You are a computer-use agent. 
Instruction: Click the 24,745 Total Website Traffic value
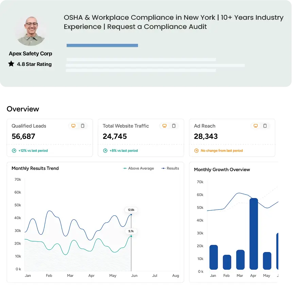click(115, 136)
